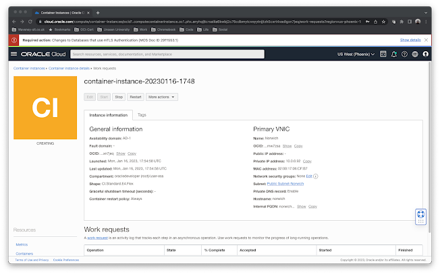Open the US West (Phoenix) region dropdown

coord(356,54)
